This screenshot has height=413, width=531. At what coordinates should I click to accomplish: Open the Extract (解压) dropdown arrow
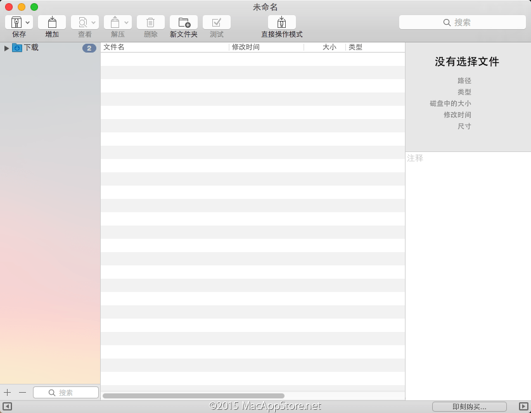(x=127, y=22)
